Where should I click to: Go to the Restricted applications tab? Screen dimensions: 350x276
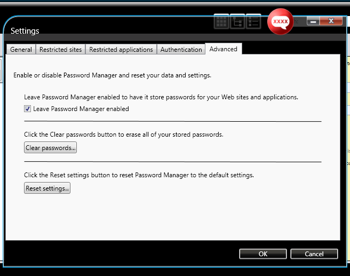pyautogui.click(x=121, y=50)
